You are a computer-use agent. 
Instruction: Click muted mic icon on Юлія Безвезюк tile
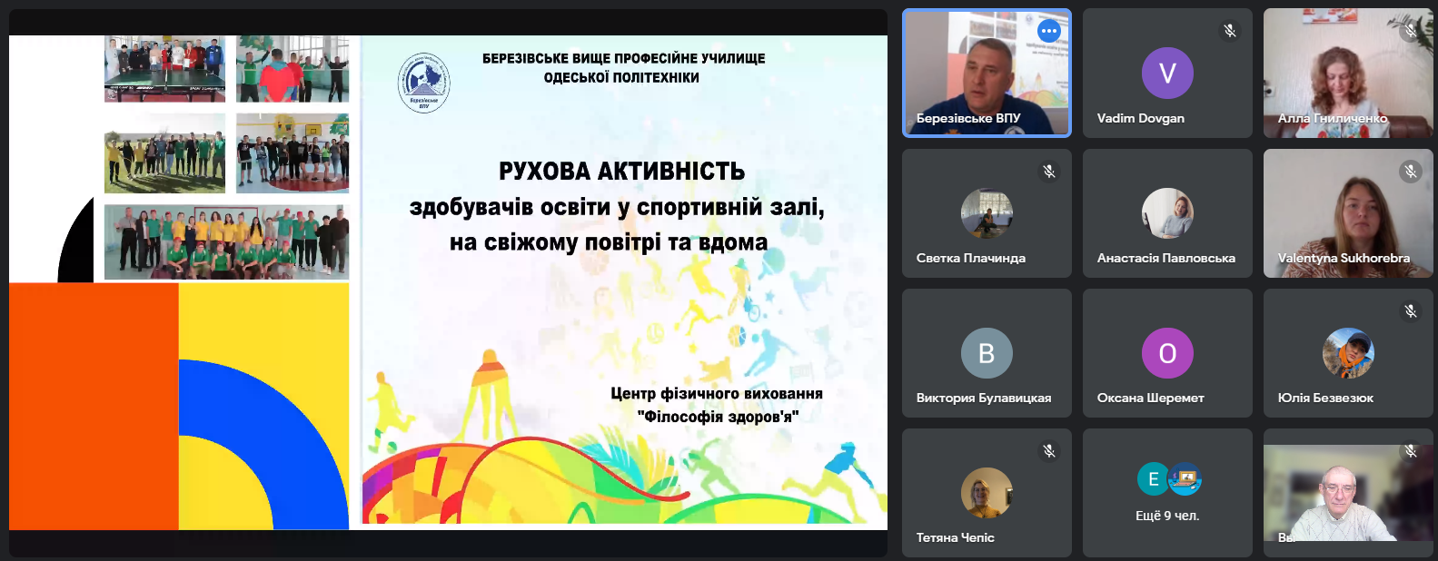point(1410,311)
